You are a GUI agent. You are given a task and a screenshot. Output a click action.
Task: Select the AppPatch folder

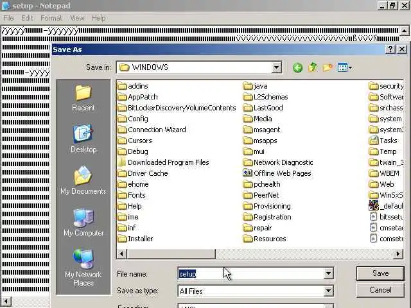pos(138,97)
